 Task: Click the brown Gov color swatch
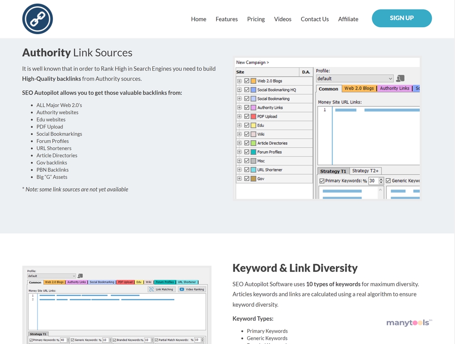point(253,179)
